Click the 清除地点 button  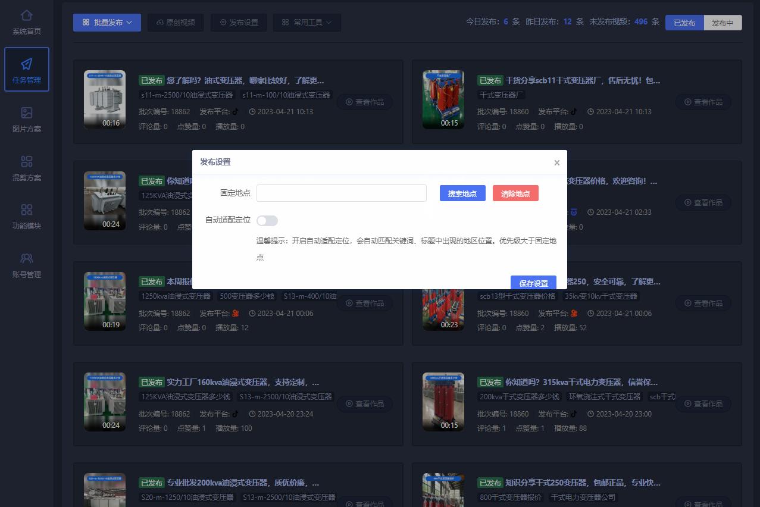[x=515, y=193]
